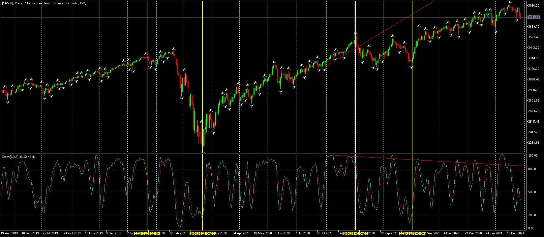This screenshot has height=237, width=544.
Task: Click the down fractal arrow at November 2020 low
Action: [411, 68]
